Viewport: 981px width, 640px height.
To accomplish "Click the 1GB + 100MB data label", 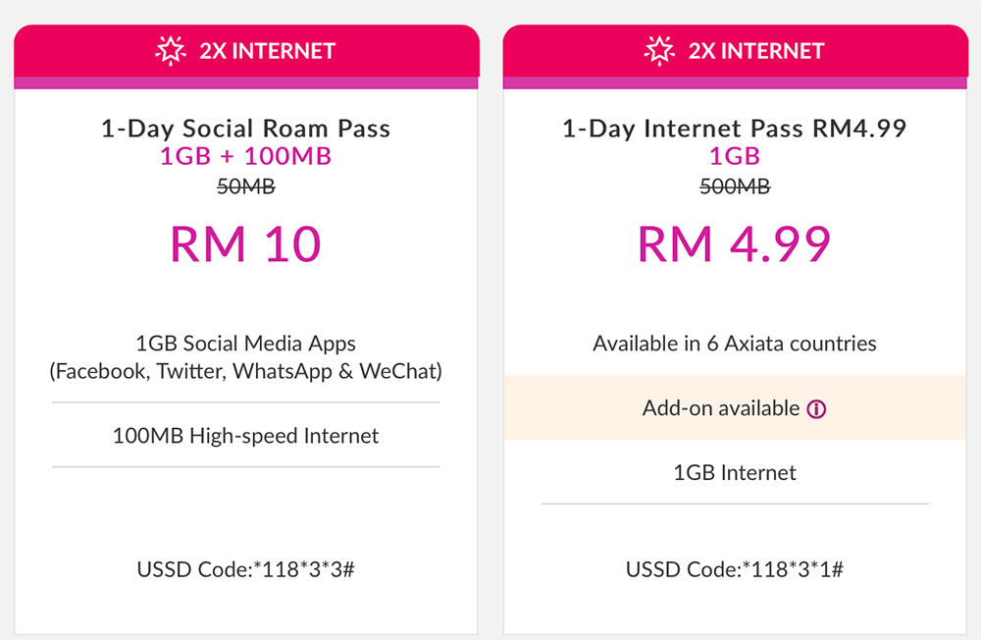I will 245,157.
